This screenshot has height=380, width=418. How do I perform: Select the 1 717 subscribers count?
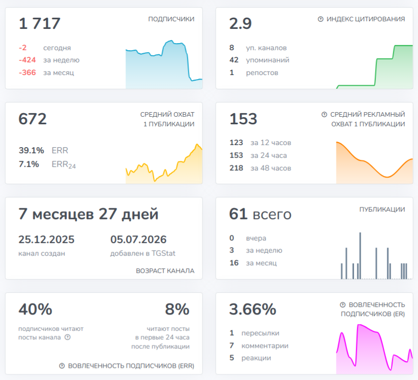click(x=40, y=23)
